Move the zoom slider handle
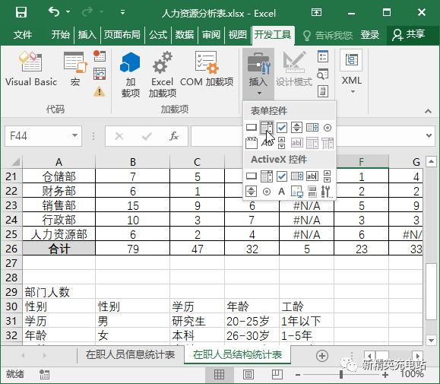Viewport: 440px width, 384px height. point(341,374)
